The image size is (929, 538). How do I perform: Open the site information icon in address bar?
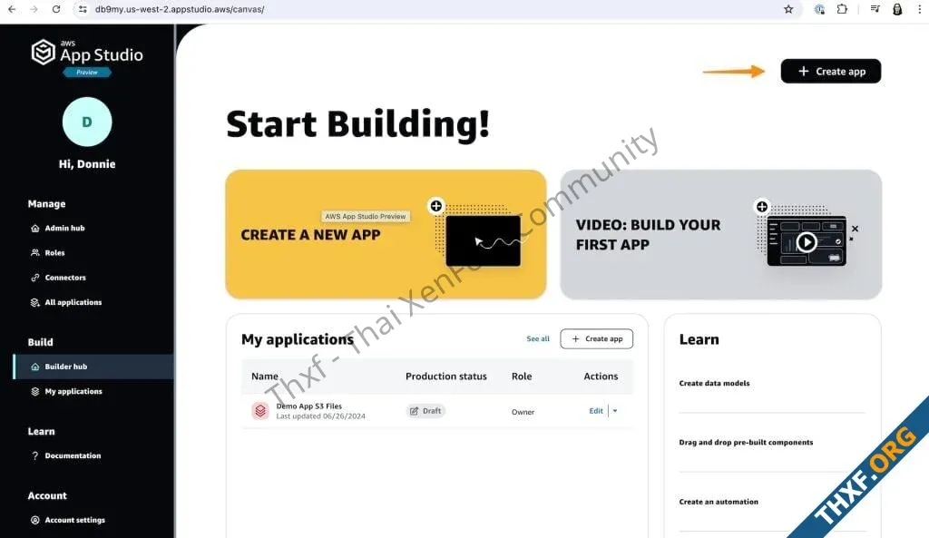click(x=83, y=9)
